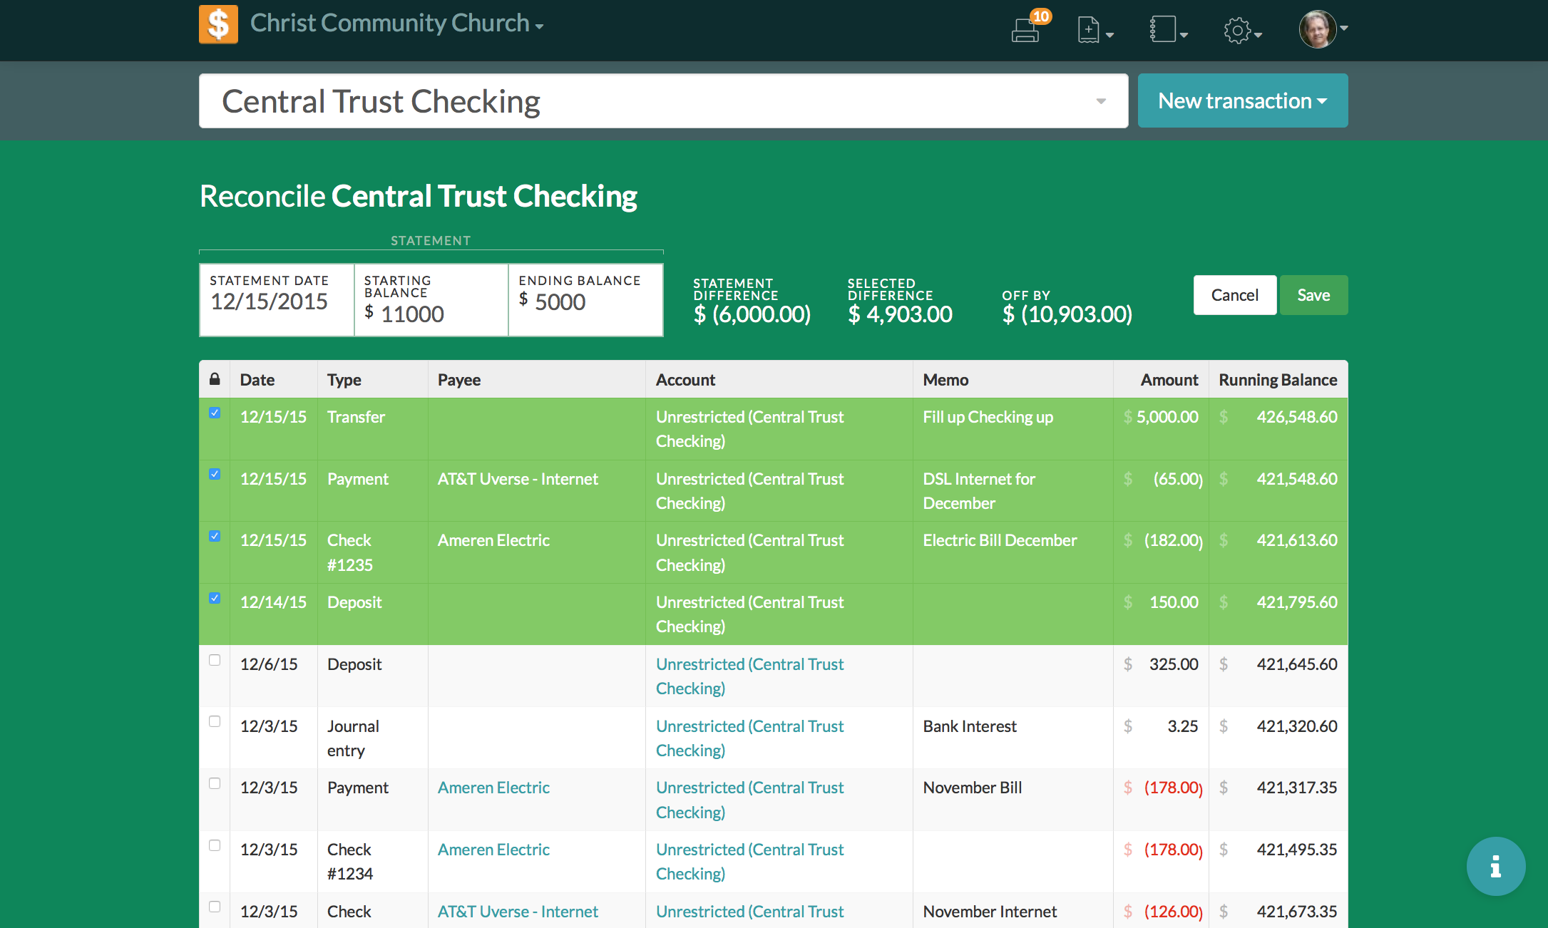Viewport: 1548px width, 928px height.
Task: Expand the Central Trust Checking account selector
Action: [x=1100, y=101]
